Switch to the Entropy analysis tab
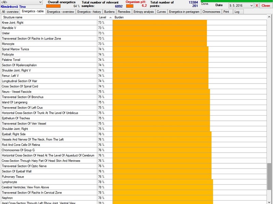273x204 pixels. click(144, 12)
